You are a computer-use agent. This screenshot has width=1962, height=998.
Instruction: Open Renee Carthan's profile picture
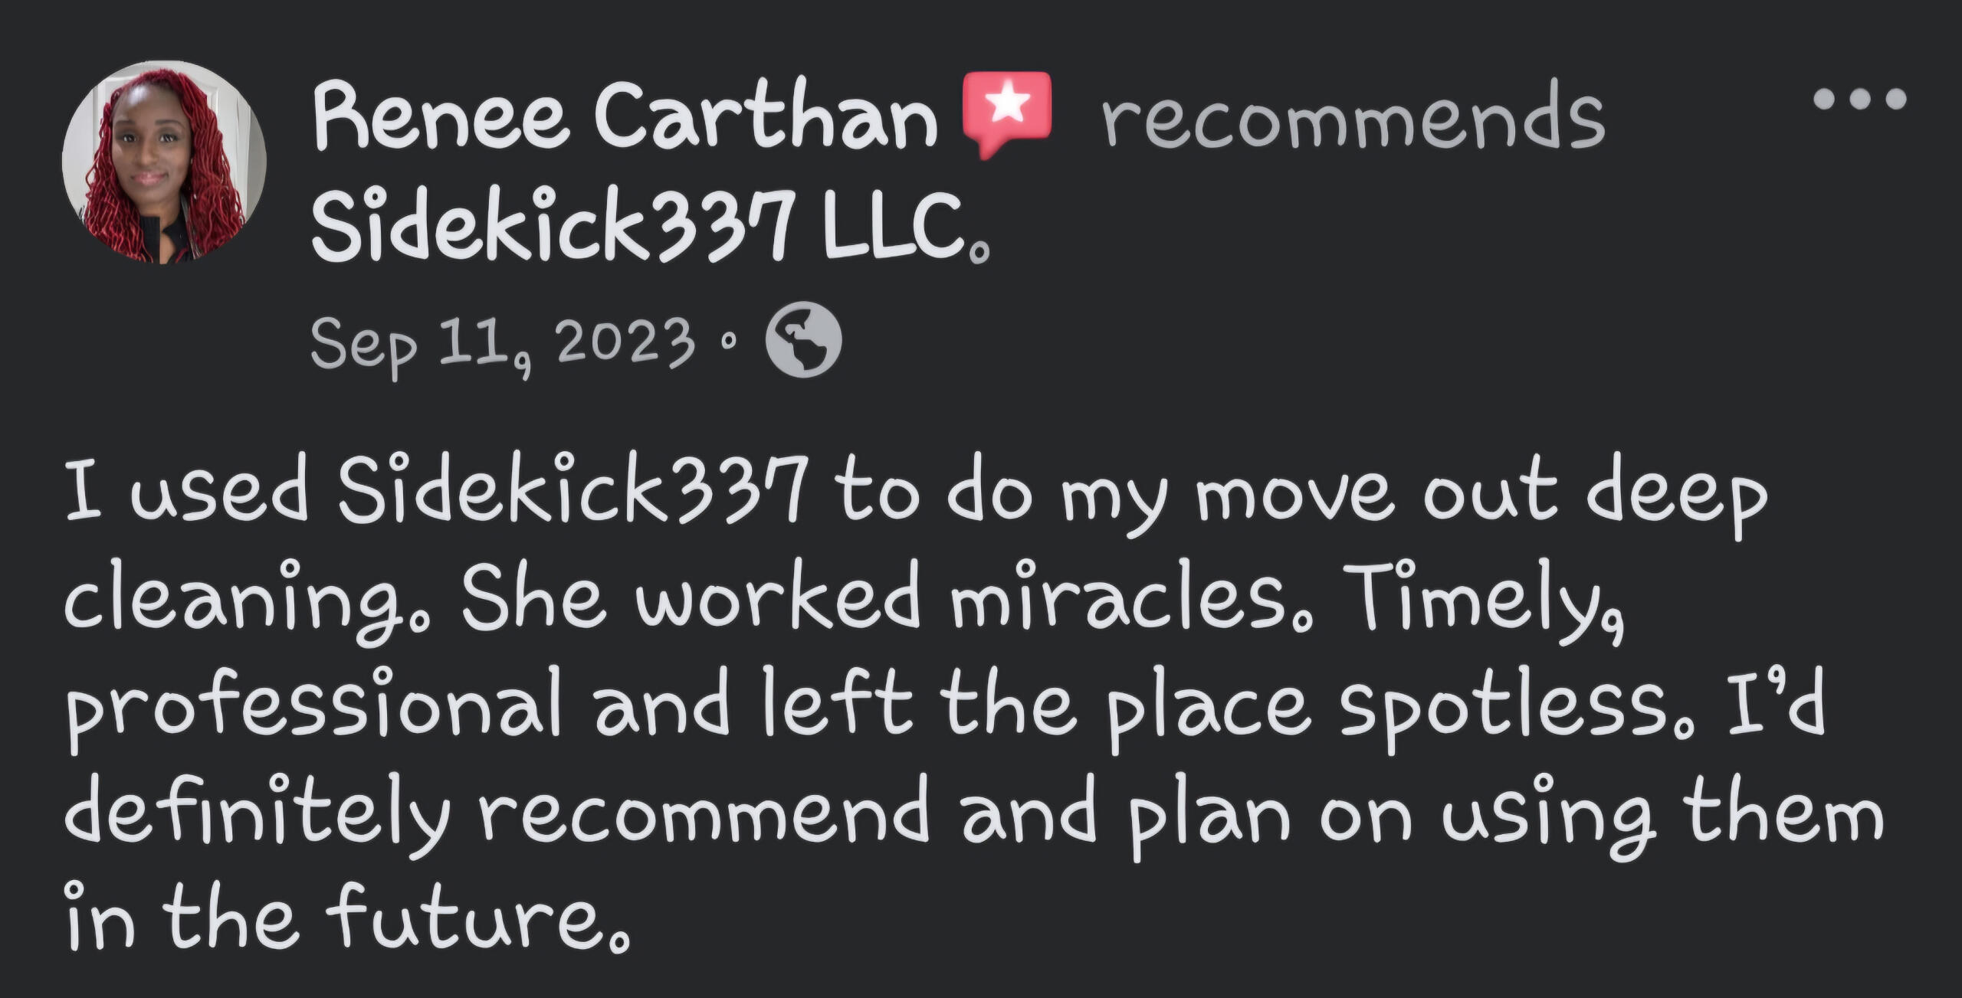tap(163, 163)
